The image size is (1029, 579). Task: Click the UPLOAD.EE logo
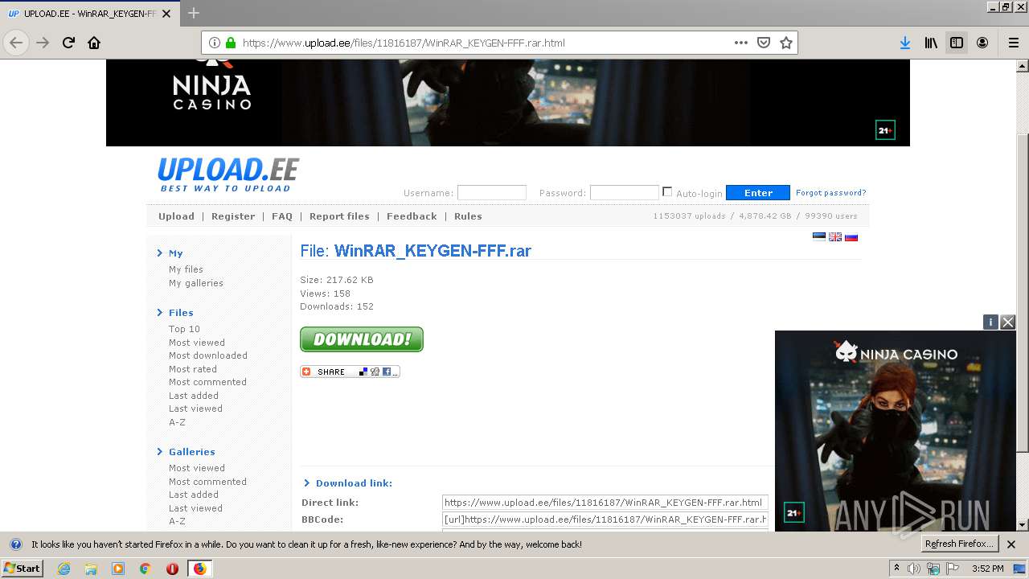pos(228,175)
